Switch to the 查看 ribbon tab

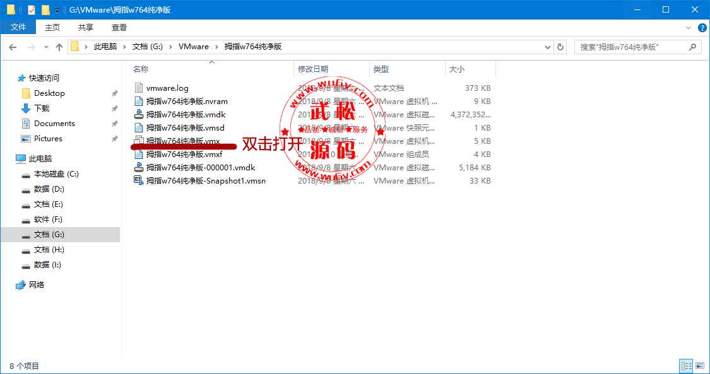(119, 27)
